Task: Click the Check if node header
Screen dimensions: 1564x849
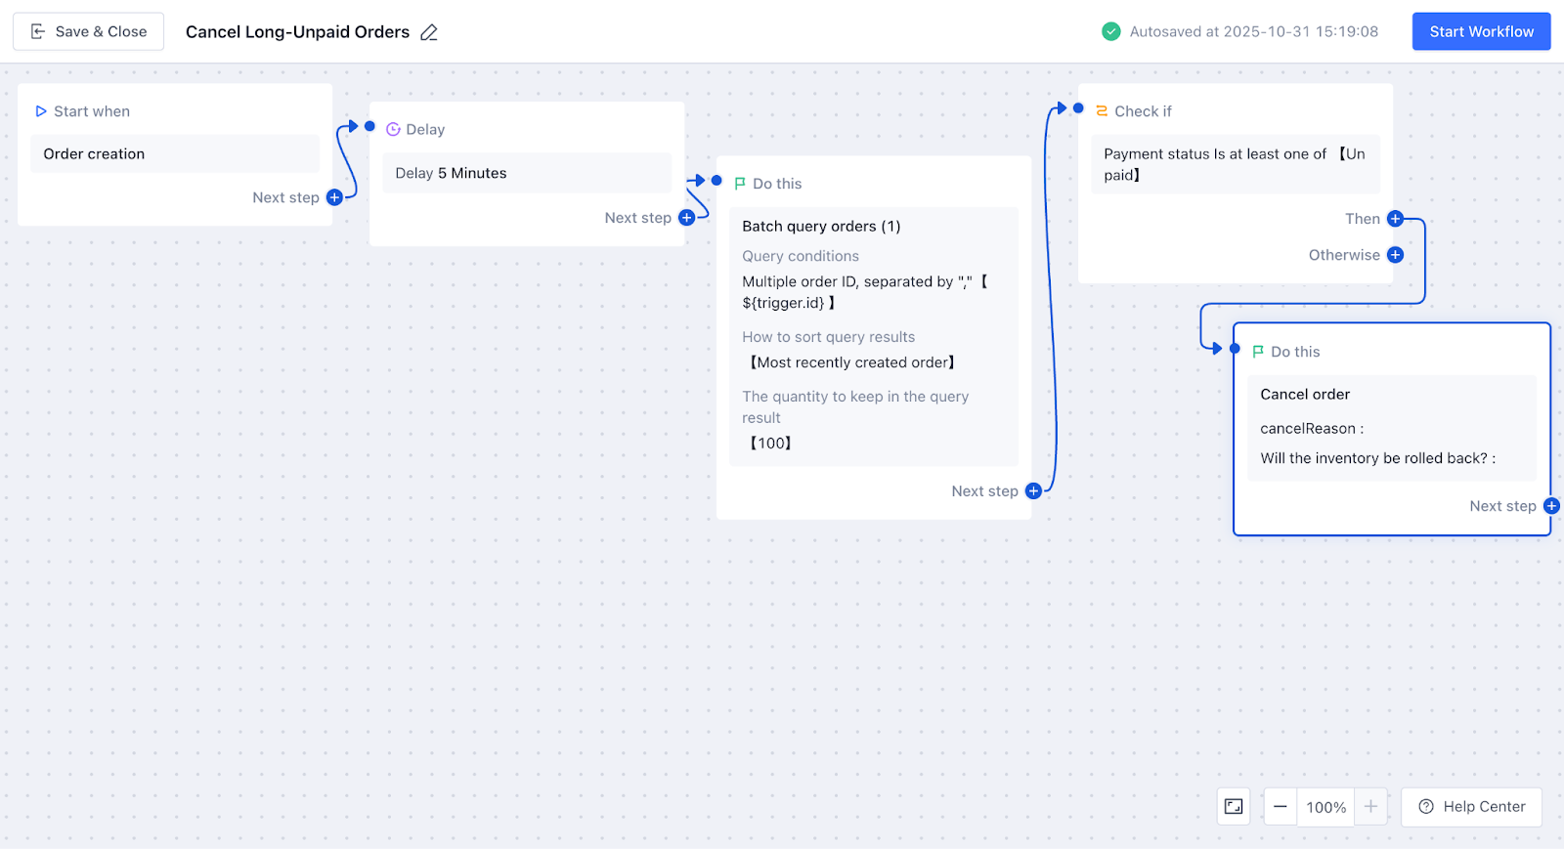Action: point(1143,111)
